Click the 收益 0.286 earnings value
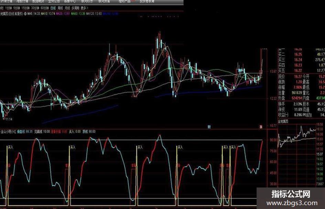 298,115
